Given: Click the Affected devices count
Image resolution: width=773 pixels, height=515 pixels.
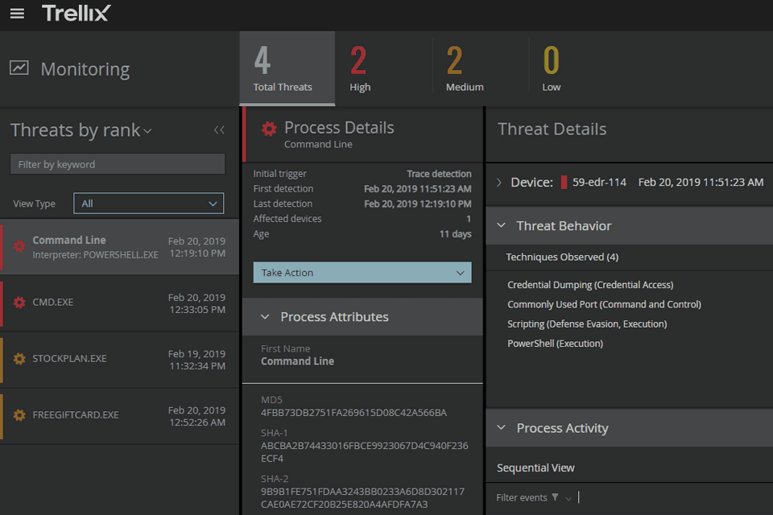Looking at the screenshot, I should tap(469, 218).
